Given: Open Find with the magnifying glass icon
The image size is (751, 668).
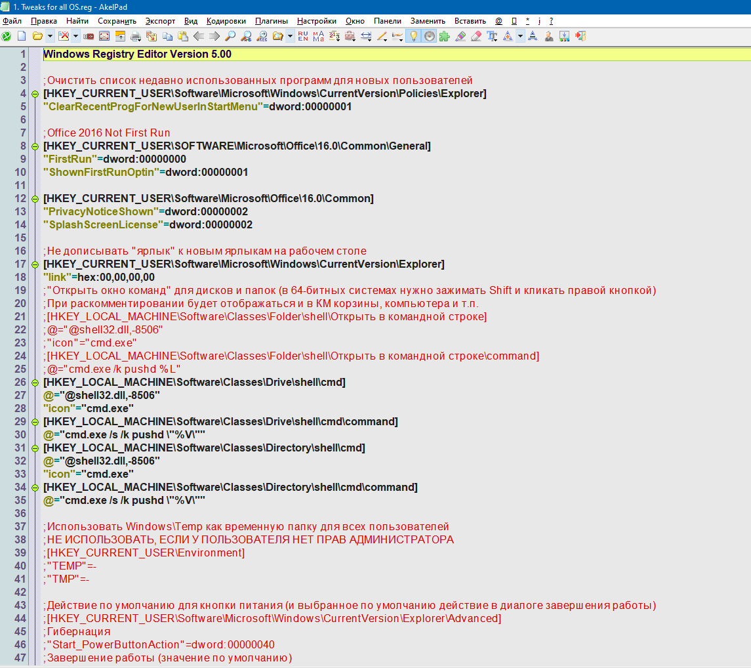Looking at the screenshot, I should pyautogui.click(x=230, y=37).
